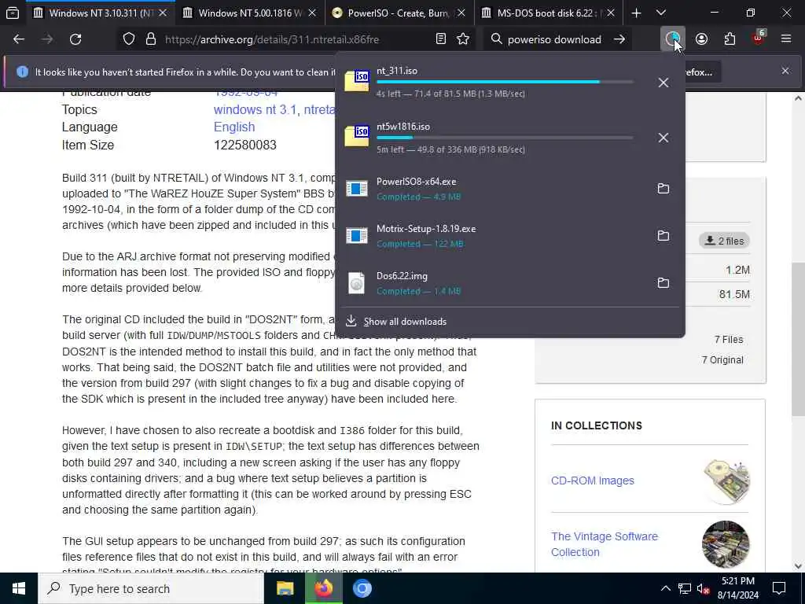Show hidden system tray icons

tap(665, 588)
